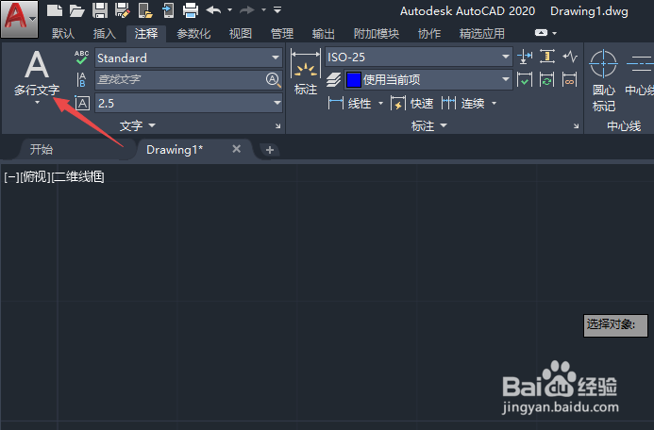Viewport: 654px width, 430px height.
Task: Click the adjust dimension space icon
Action: click(547, 57)
